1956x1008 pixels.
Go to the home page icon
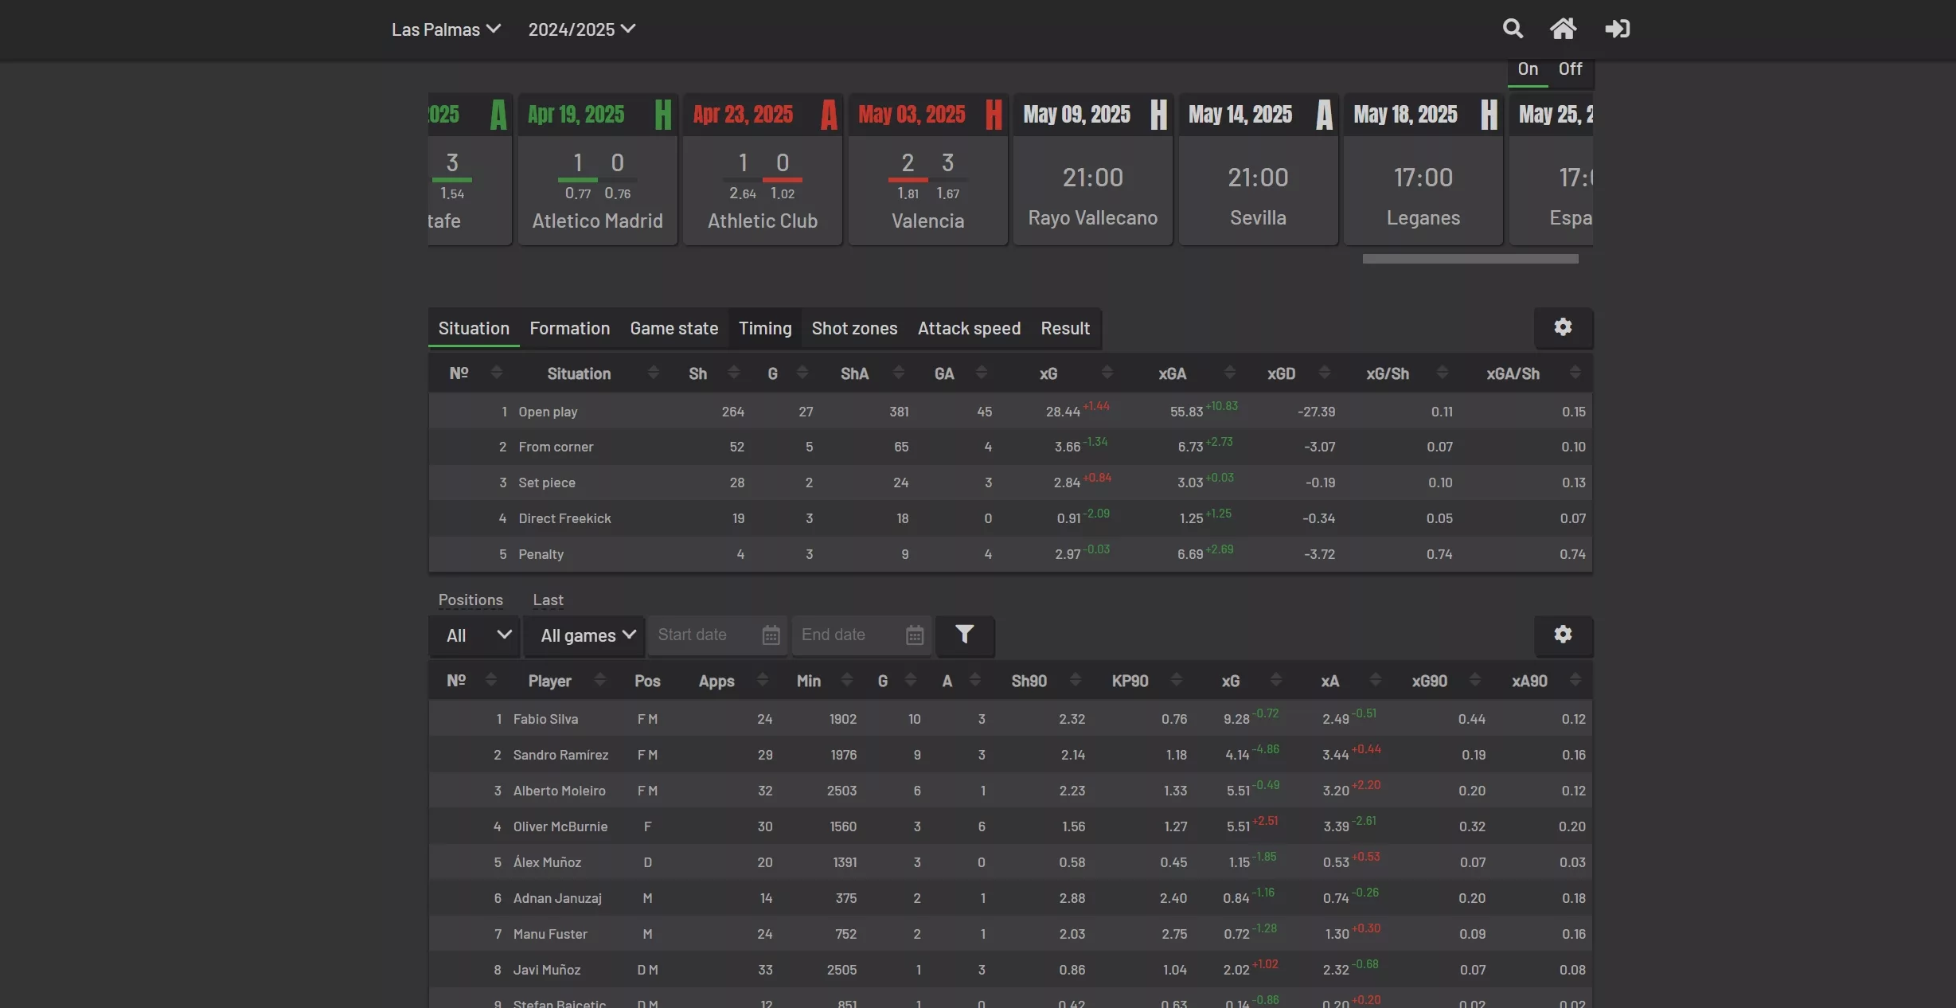click(x=1563, y=29)
